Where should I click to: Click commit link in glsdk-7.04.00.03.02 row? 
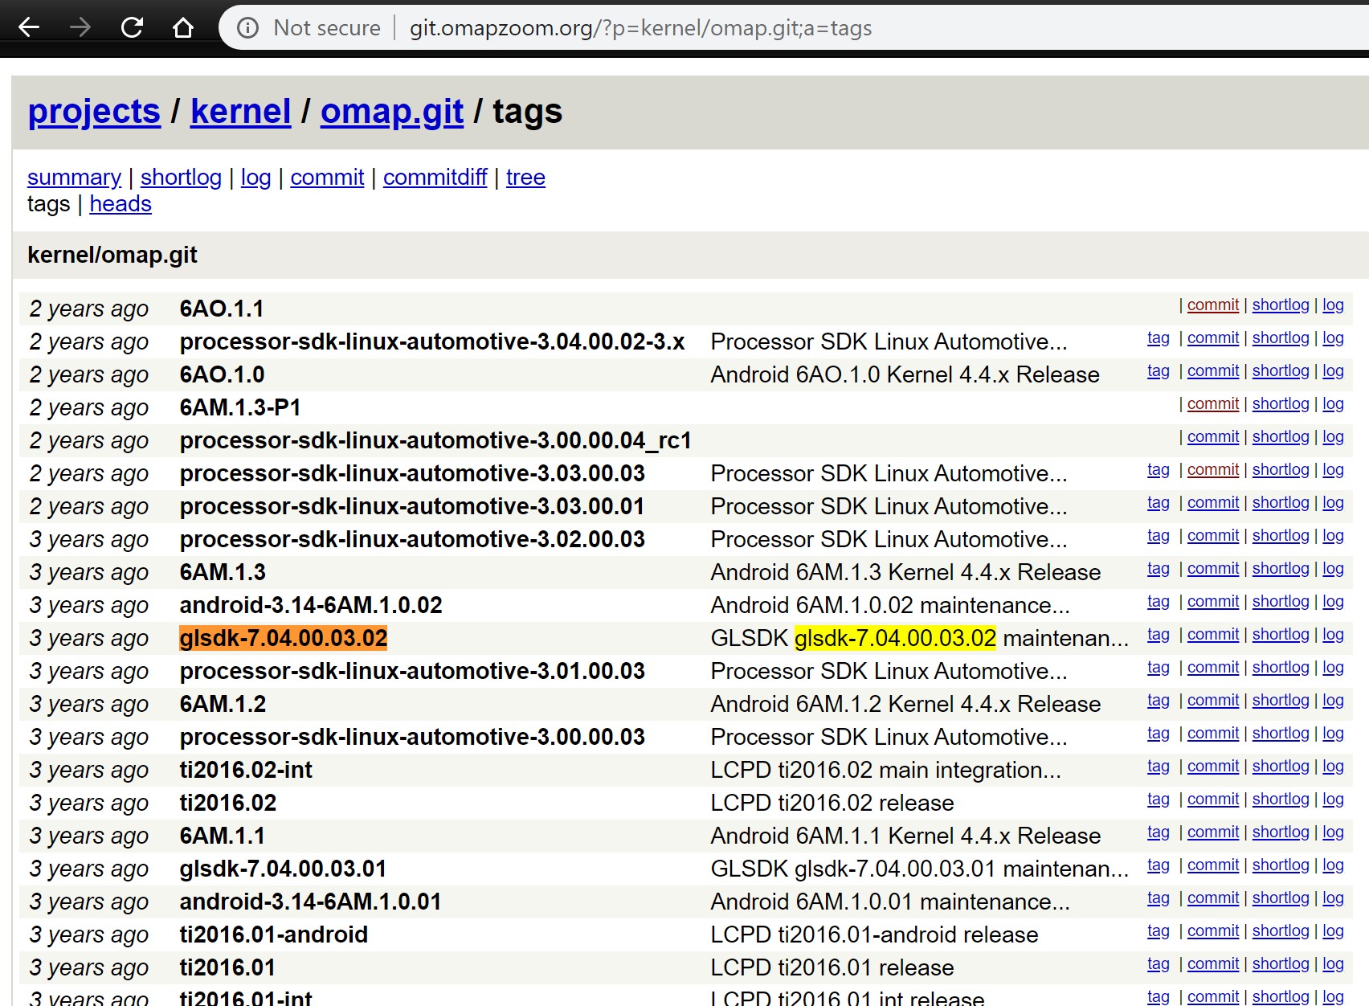pos(1213,634)
